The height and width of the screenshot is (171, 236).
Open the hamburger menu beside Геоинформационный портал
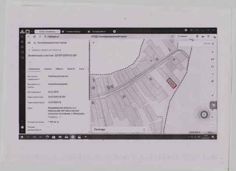pyautogui.click(x=29, y=43)
